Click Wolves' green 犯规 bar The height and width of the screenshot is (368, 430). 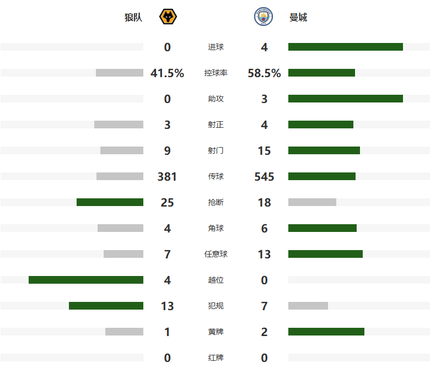[x=106, y=306]
